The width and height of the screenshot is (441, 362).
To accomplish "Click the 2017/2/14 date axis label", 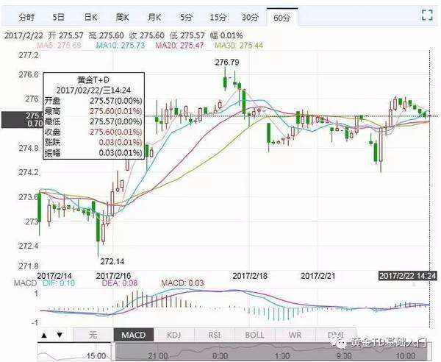I will tap(54, 276).
